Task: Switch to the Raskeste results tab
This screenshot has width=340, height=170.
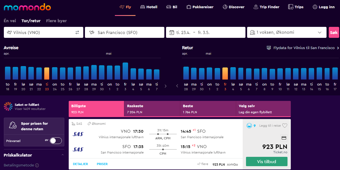Action: (152, 109)
